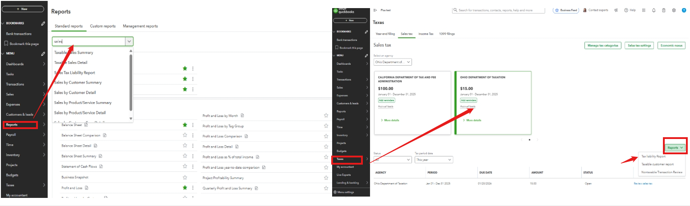690x206 pixels.
Task: Click the Business Feed button
Action: click(566, 10)
